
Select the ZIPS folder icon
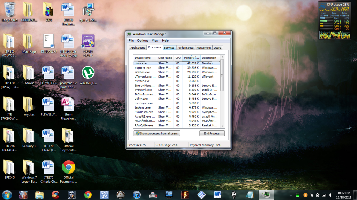pos(49,12)
